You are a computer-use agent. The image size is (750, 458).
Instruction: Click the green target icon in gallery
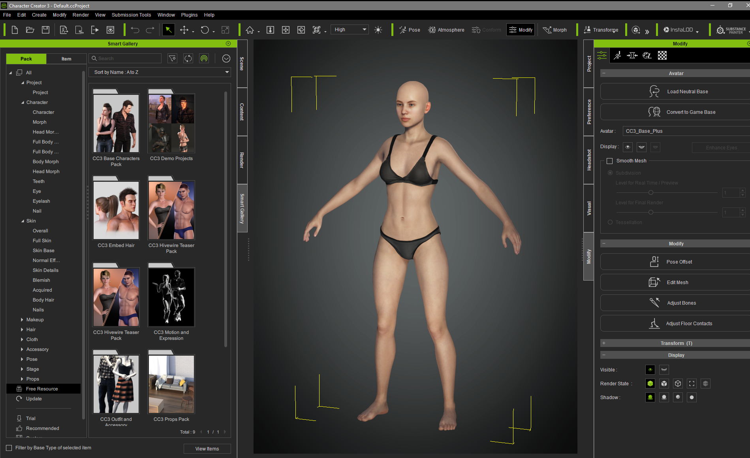(204, 58)
